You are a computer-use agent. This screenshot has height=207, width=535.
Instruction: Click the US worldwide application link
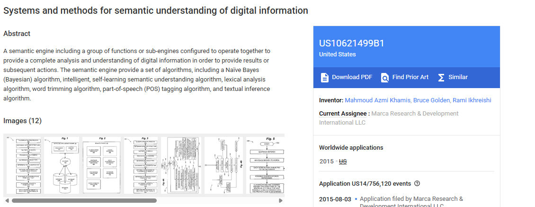pyautogui.click(x=343, y=162)
